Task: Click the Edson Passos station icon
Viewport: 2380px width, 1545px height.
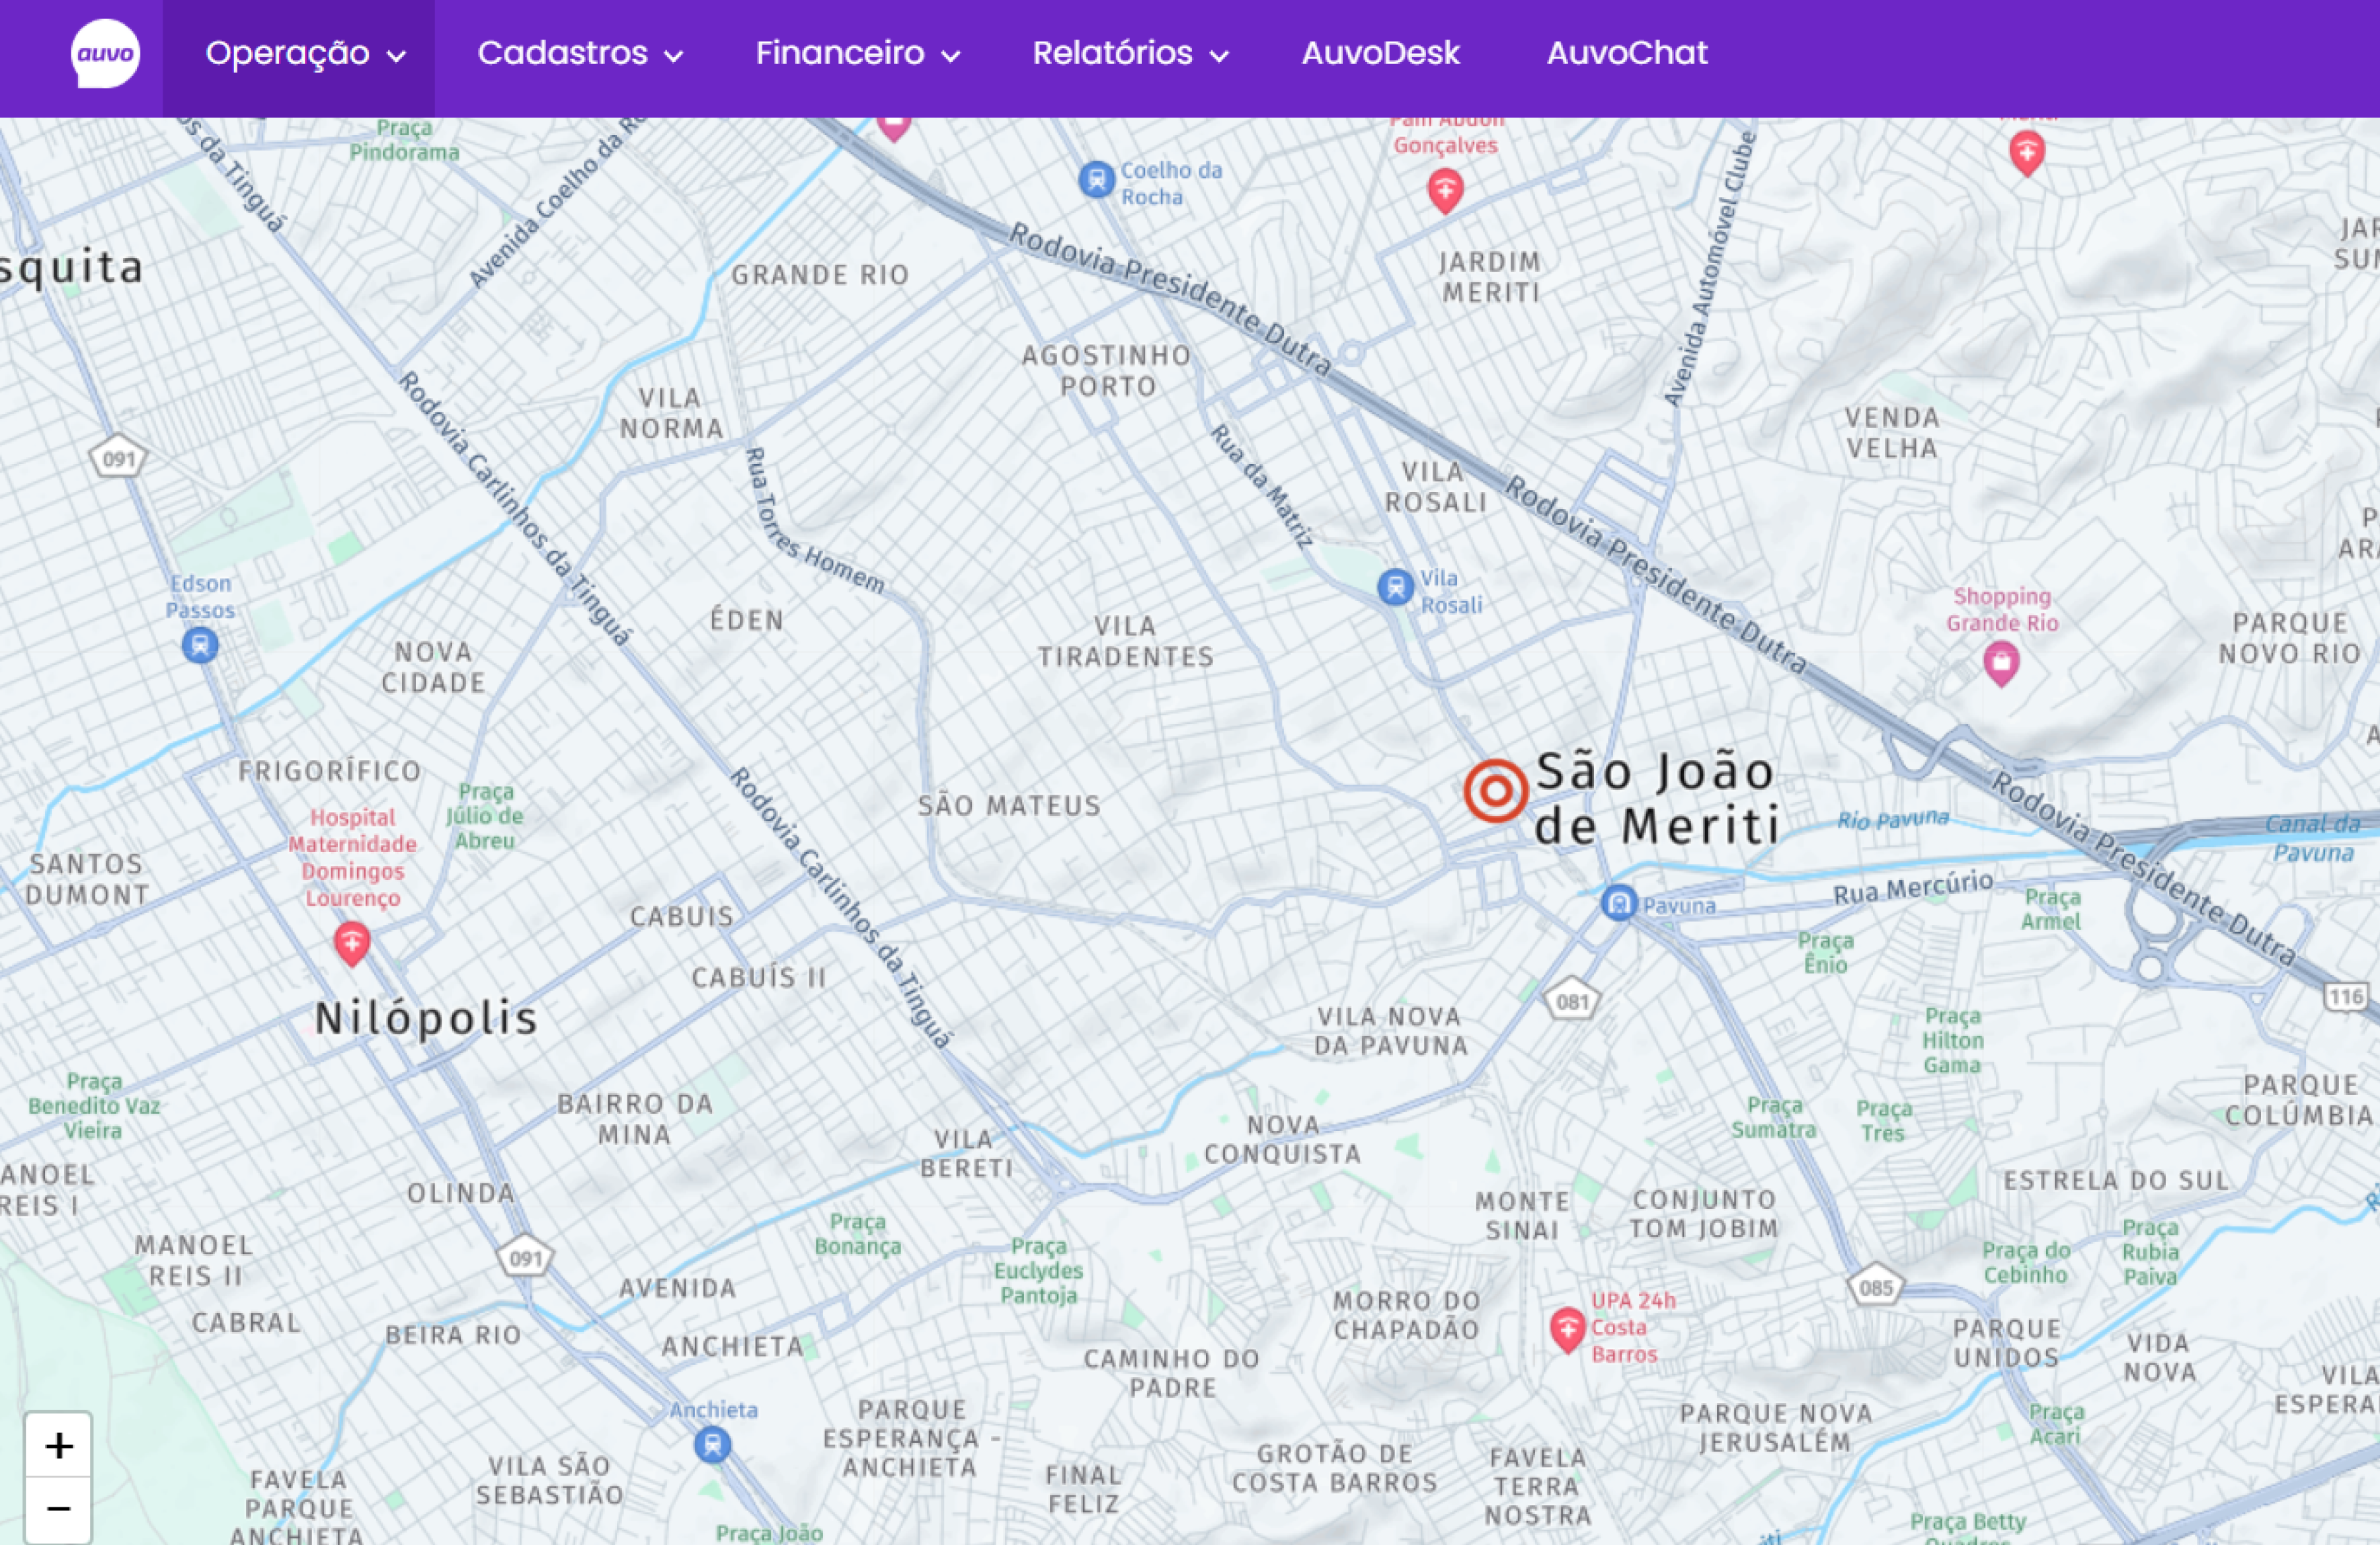Action: click(x=200, y=645)
